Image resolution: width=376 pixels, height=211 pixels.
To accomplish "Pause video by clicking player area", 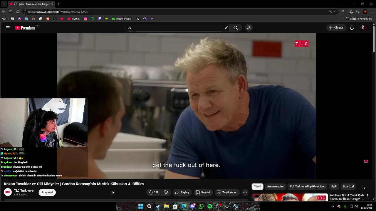I will pos(186,105).
